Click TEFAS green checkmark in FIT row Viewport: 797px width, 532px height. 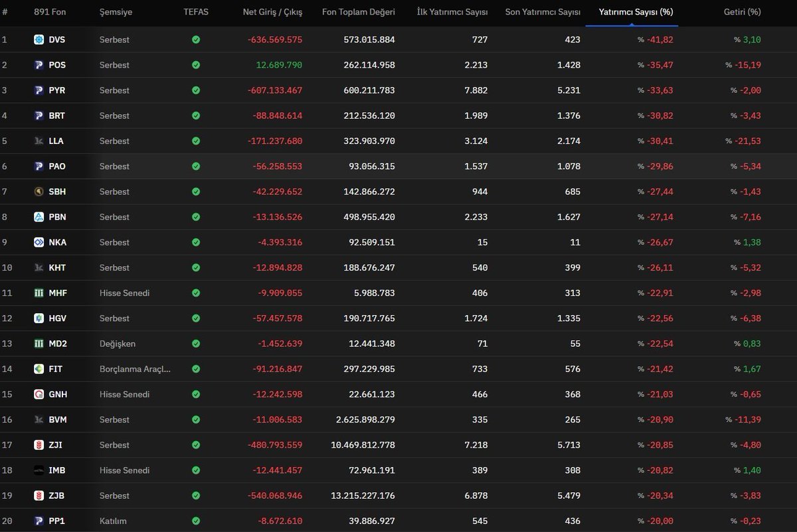pos(196,369)
